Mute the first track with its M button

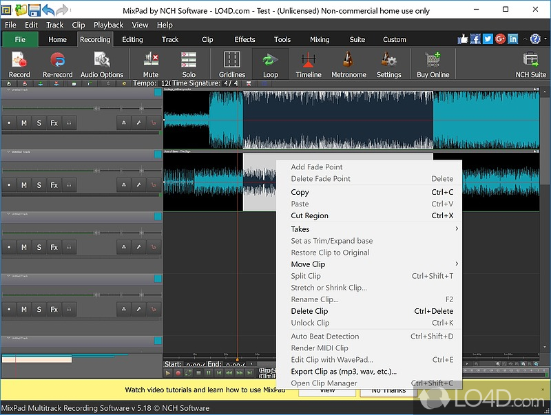(x=24, y=123)
